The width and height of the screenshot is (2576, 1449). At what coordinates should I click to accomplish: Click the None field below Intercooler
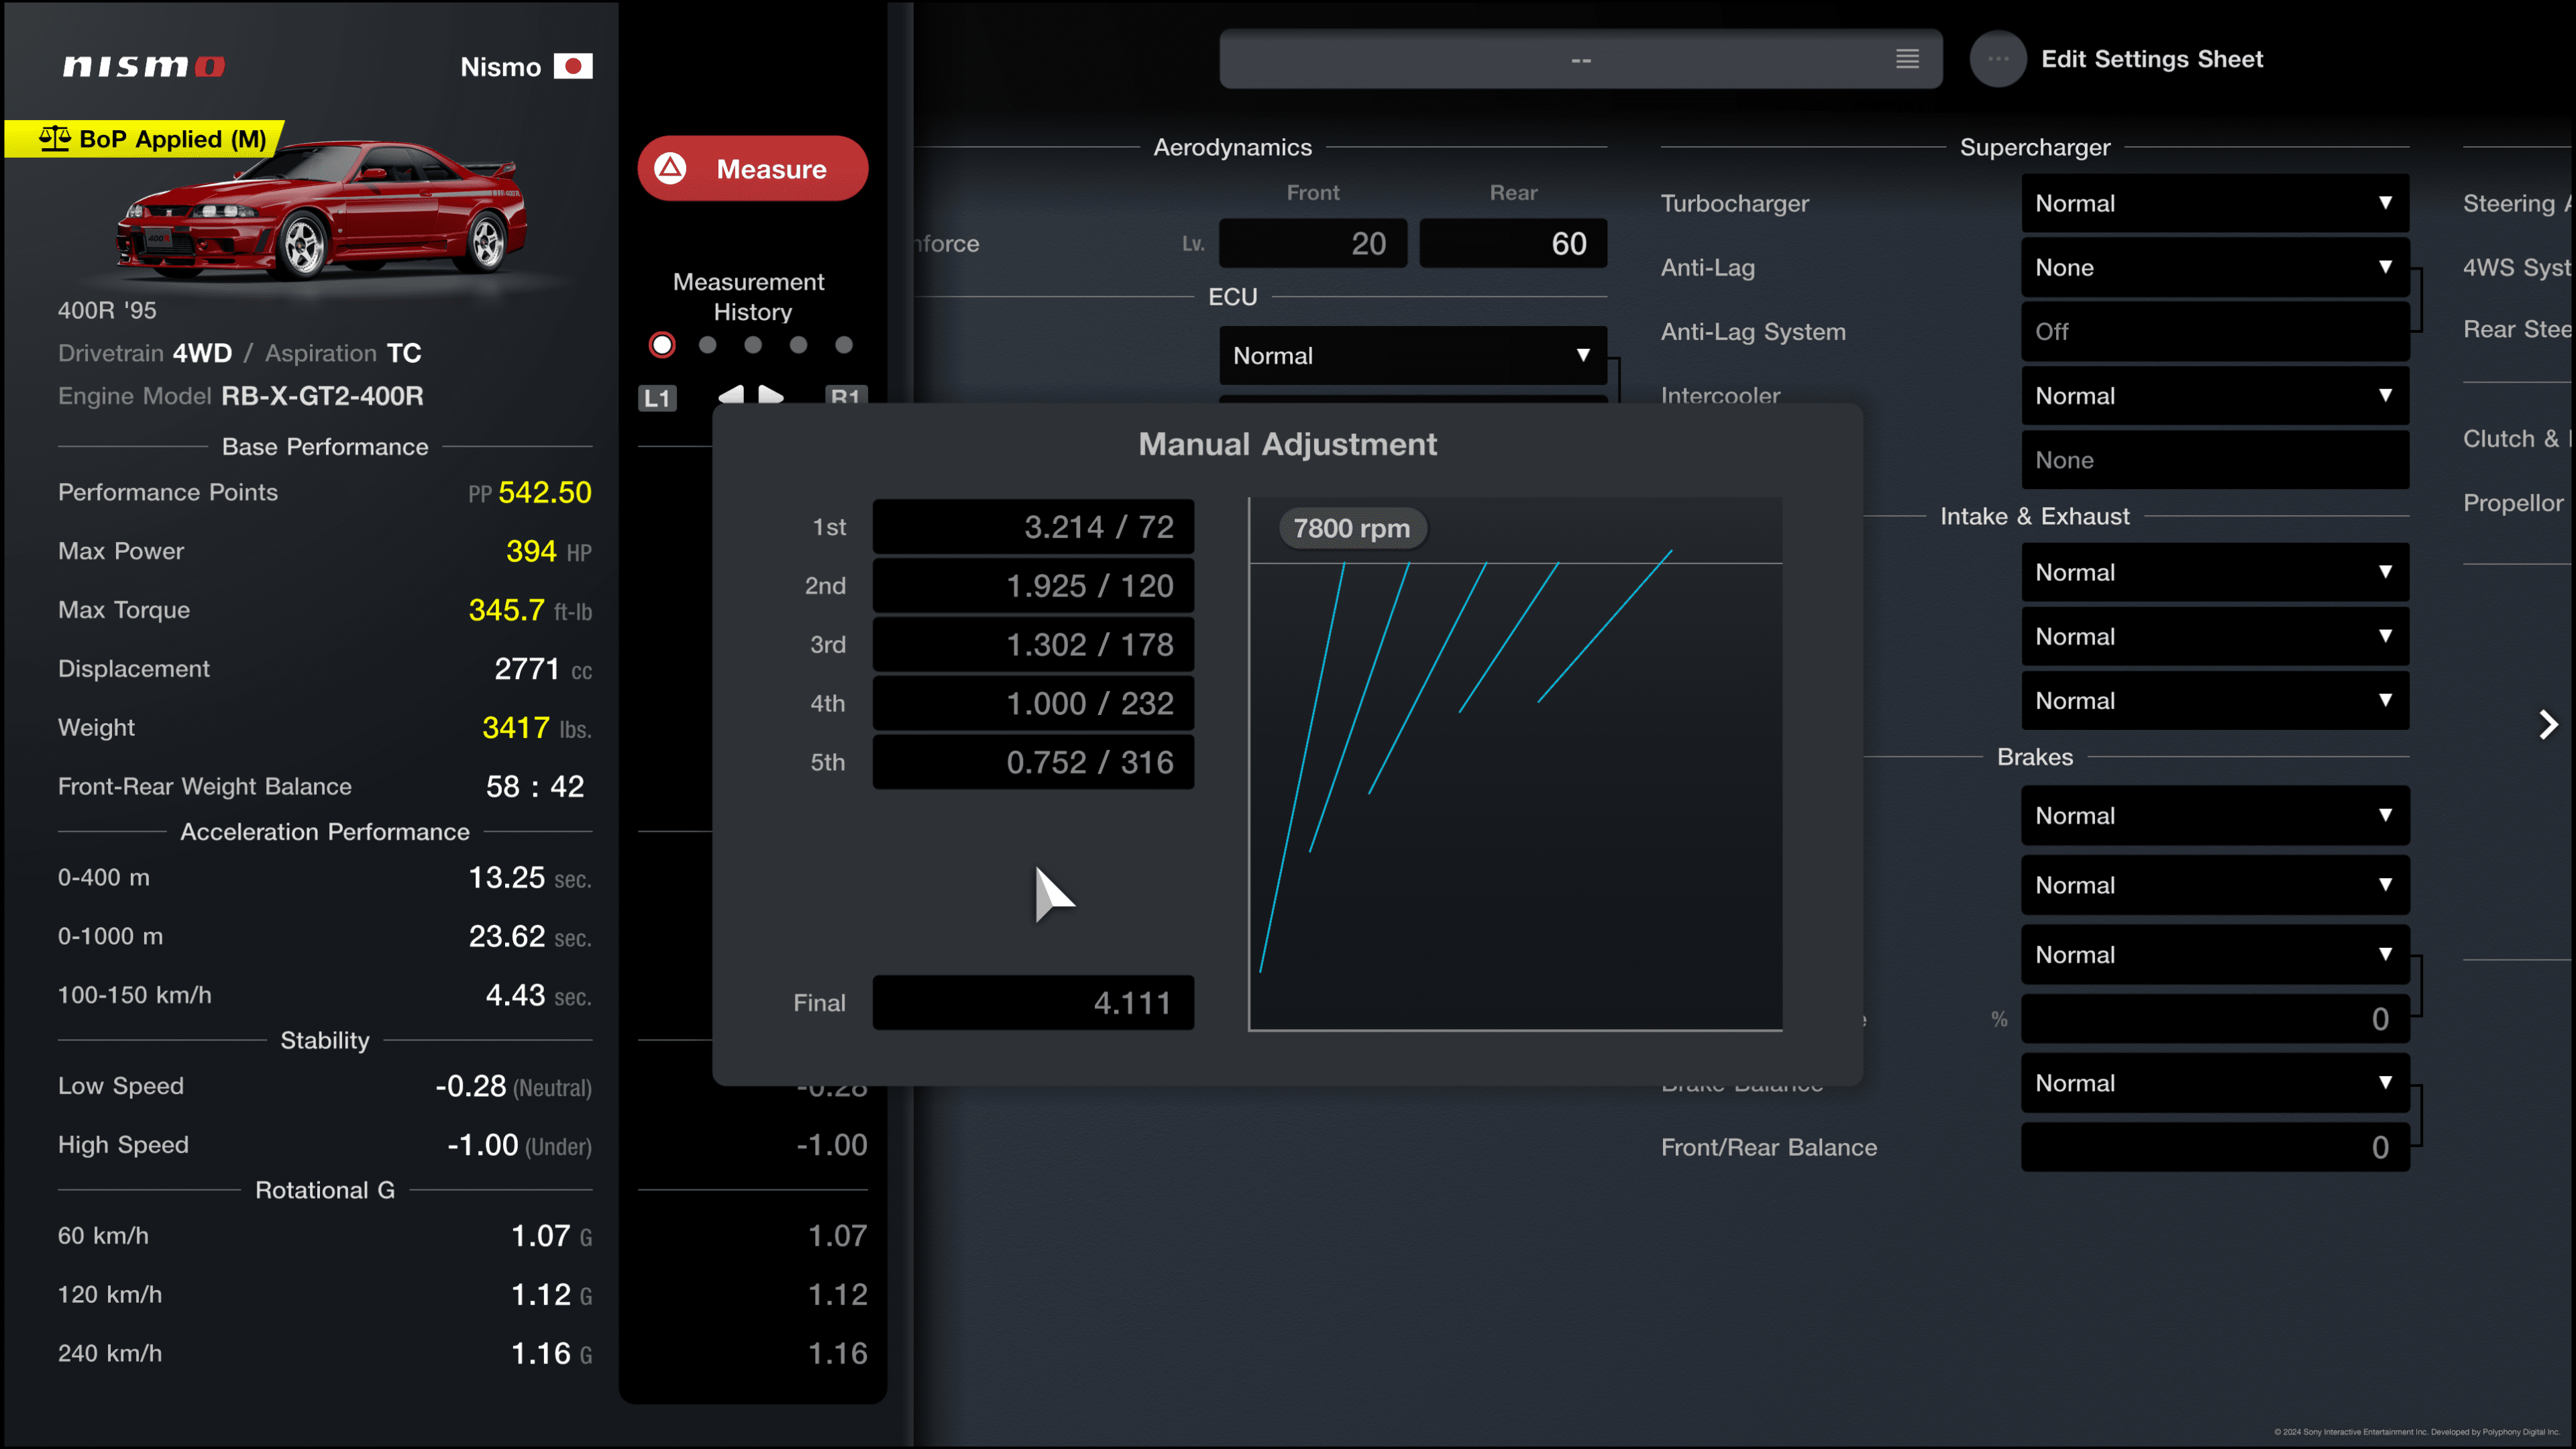[x=2215, y=460]
